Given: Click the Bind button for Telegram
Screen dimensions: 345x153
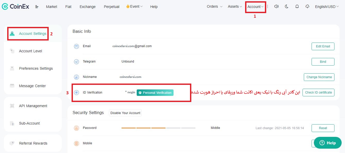Looking at the screenshot, I should pyautogui.click(x=323, y=62).
